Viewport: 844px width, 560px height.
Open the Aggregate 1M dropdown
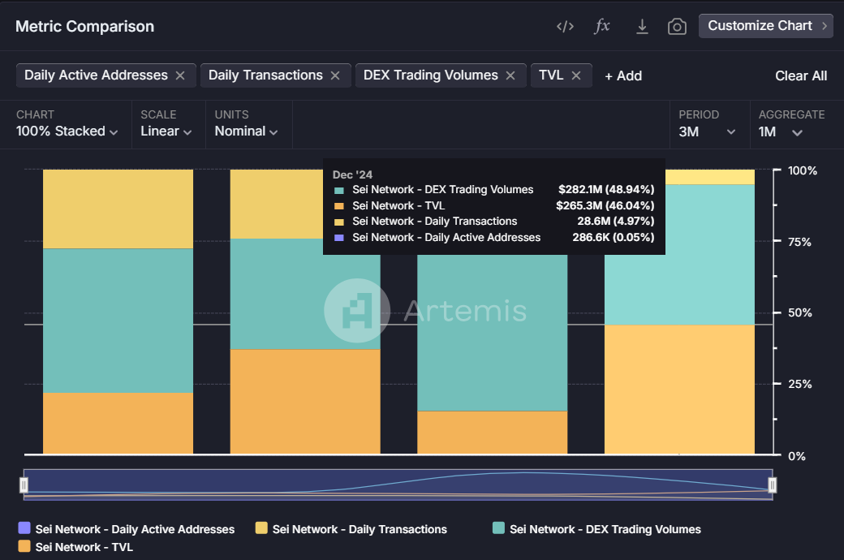781,132
